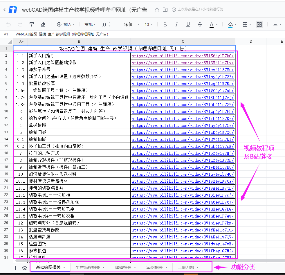Open the 插入 insert dropdown
The height and width of the screenshot is (275, 285).
coord(66,24)
